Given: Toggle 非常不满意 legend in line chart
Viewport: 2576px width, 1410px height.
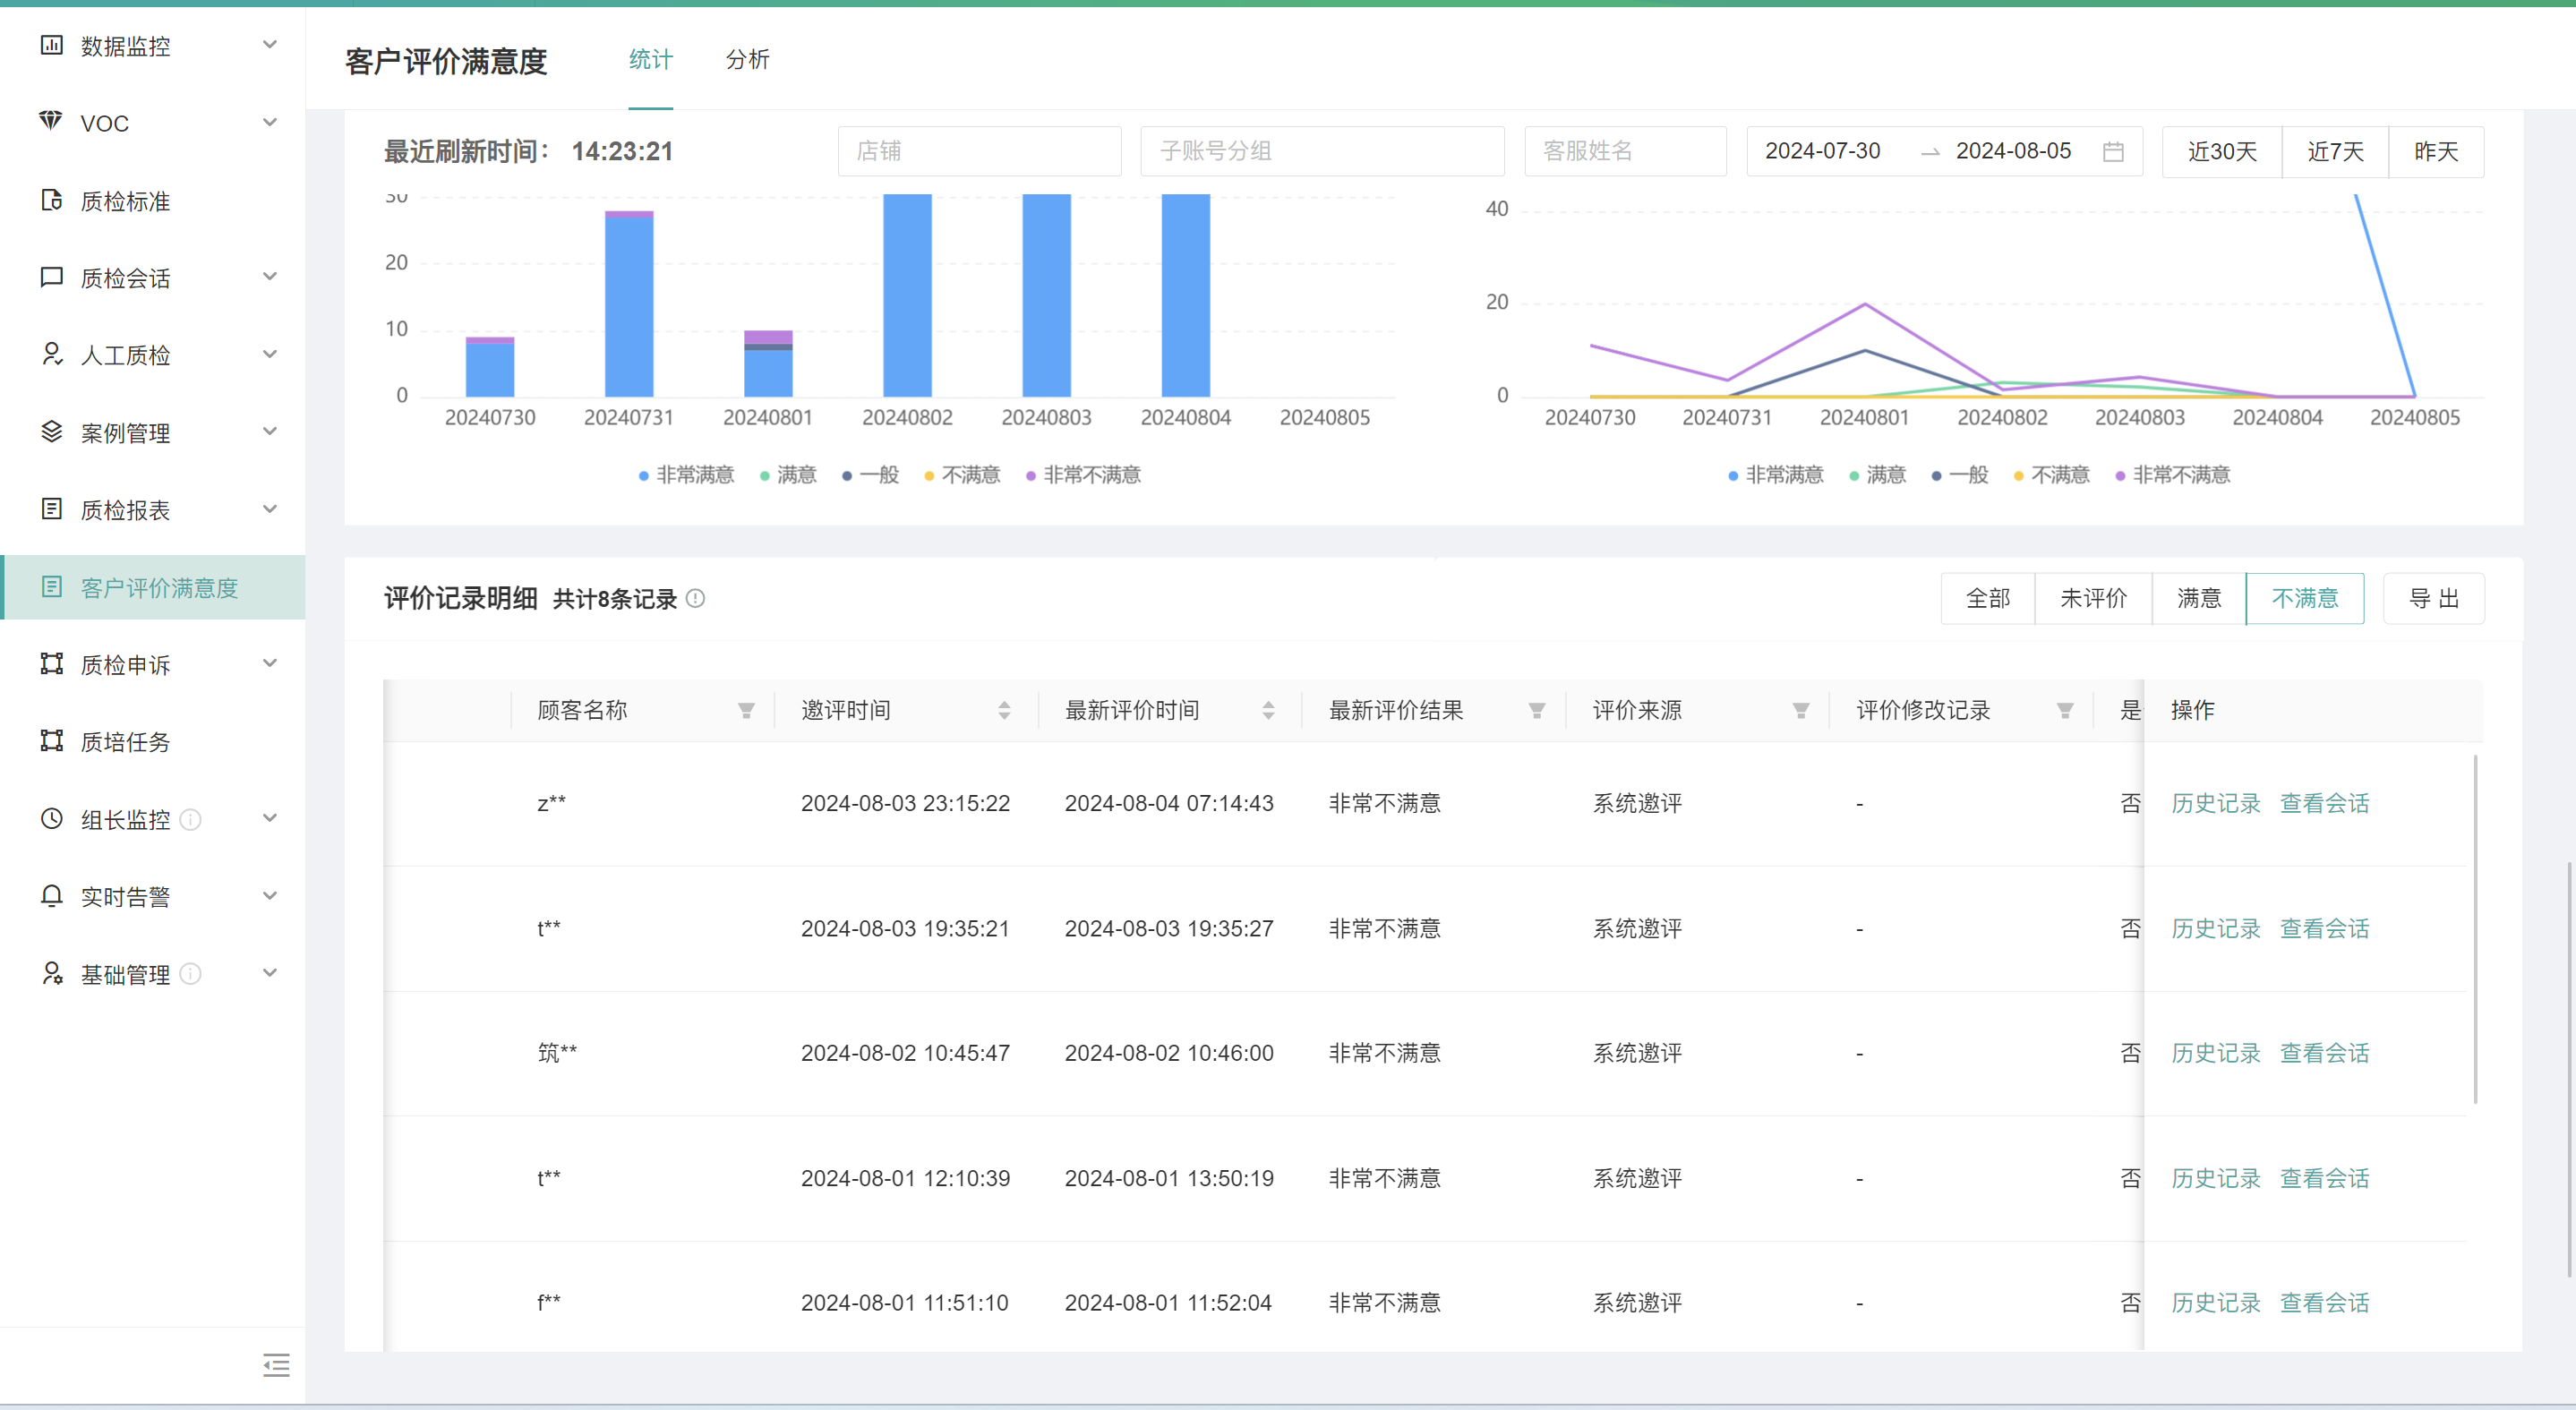Looking at the screenshot, I should click(x=2173, y=475).
